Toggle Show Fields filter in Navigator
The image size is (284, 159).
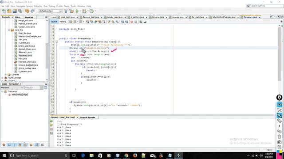9,145
